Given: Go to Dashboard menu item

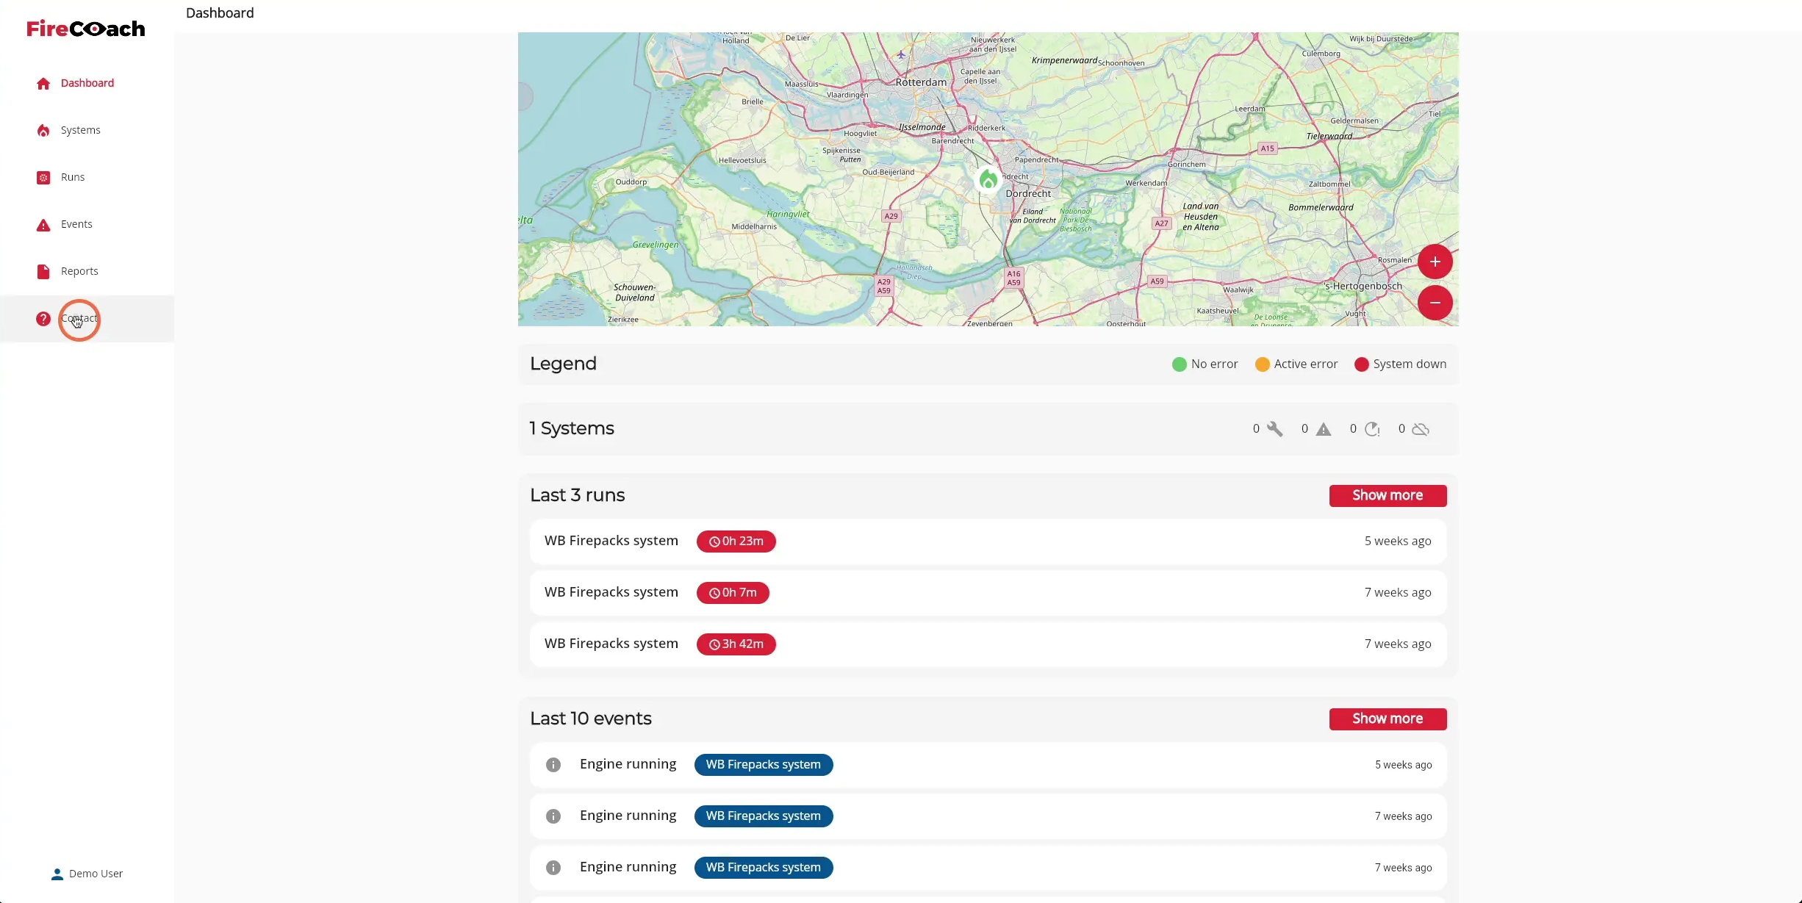Looking at the screenshot, I should click(x=87, y=83).
